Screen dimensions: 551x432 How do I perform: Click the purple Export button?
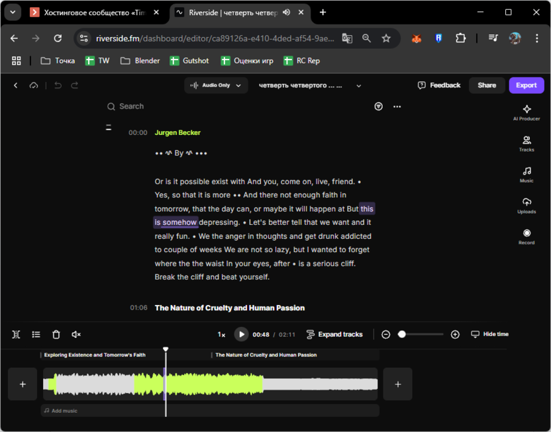point(526,85)
